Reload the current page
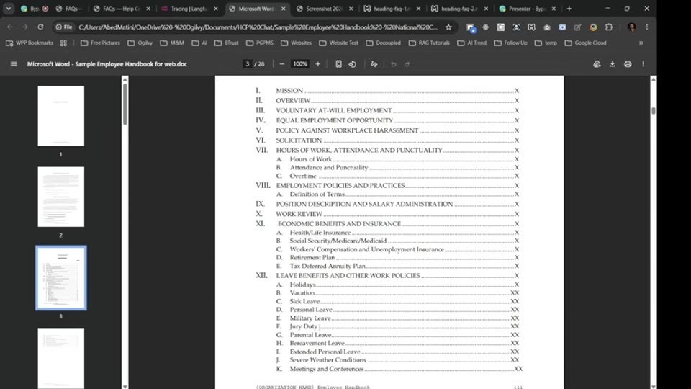This screenshot has height=389, width=691. pyautogui.click(x=40, y=27)
